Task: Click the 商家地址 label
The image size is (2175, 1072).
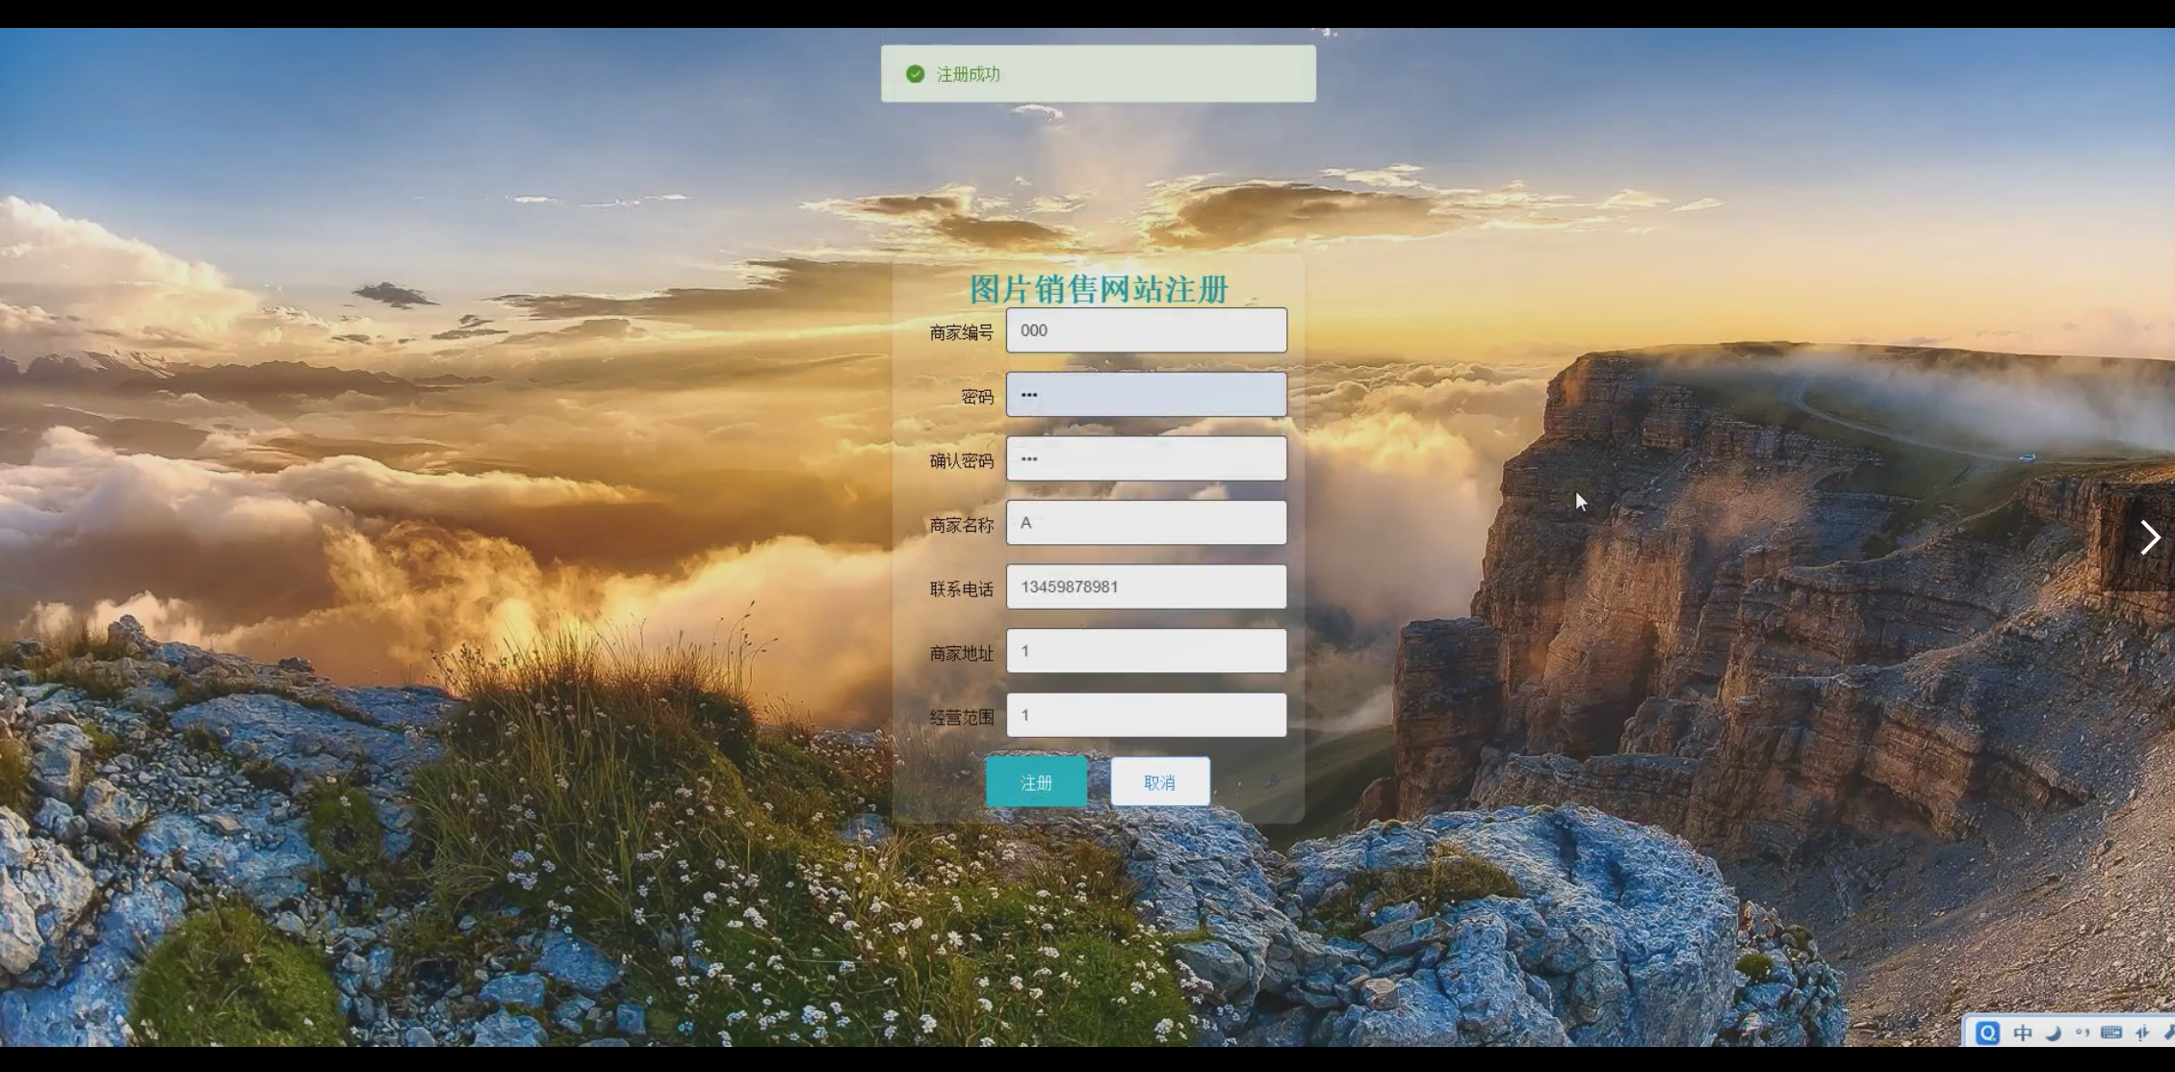Action: tap(961, 654)
